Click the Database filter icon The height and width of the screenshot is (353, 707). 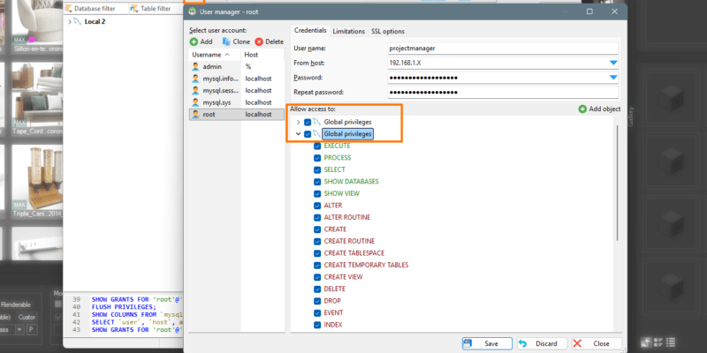click(69, 9)
